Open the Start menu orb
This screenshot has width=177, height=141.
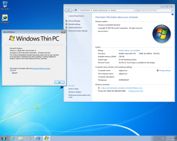4,138
